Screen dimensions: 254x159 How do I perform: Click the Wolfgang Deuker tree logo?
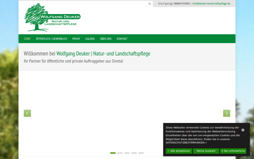(52, 17)
